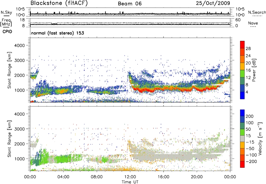Viewport: 266px width, 184px height.
Task: Click the yellow Velocity segment between -15 and -50
Action: point(242,145)
